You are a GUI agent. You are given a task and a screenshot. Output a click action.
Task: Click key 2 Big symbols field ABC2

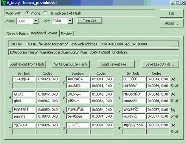pyautogui.click(x=78, y=79)
